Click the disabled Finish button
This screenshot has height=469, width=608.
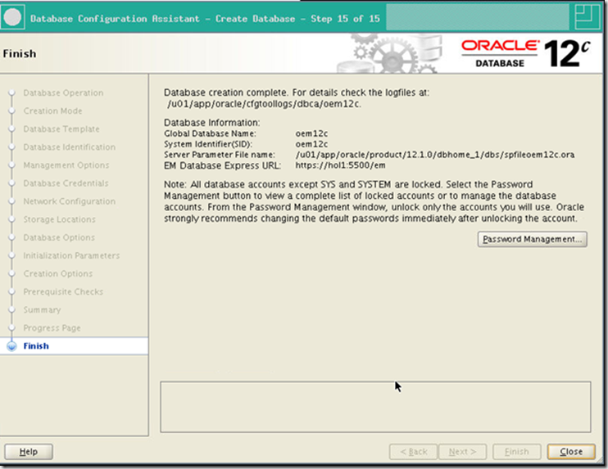tap(516, 452)
